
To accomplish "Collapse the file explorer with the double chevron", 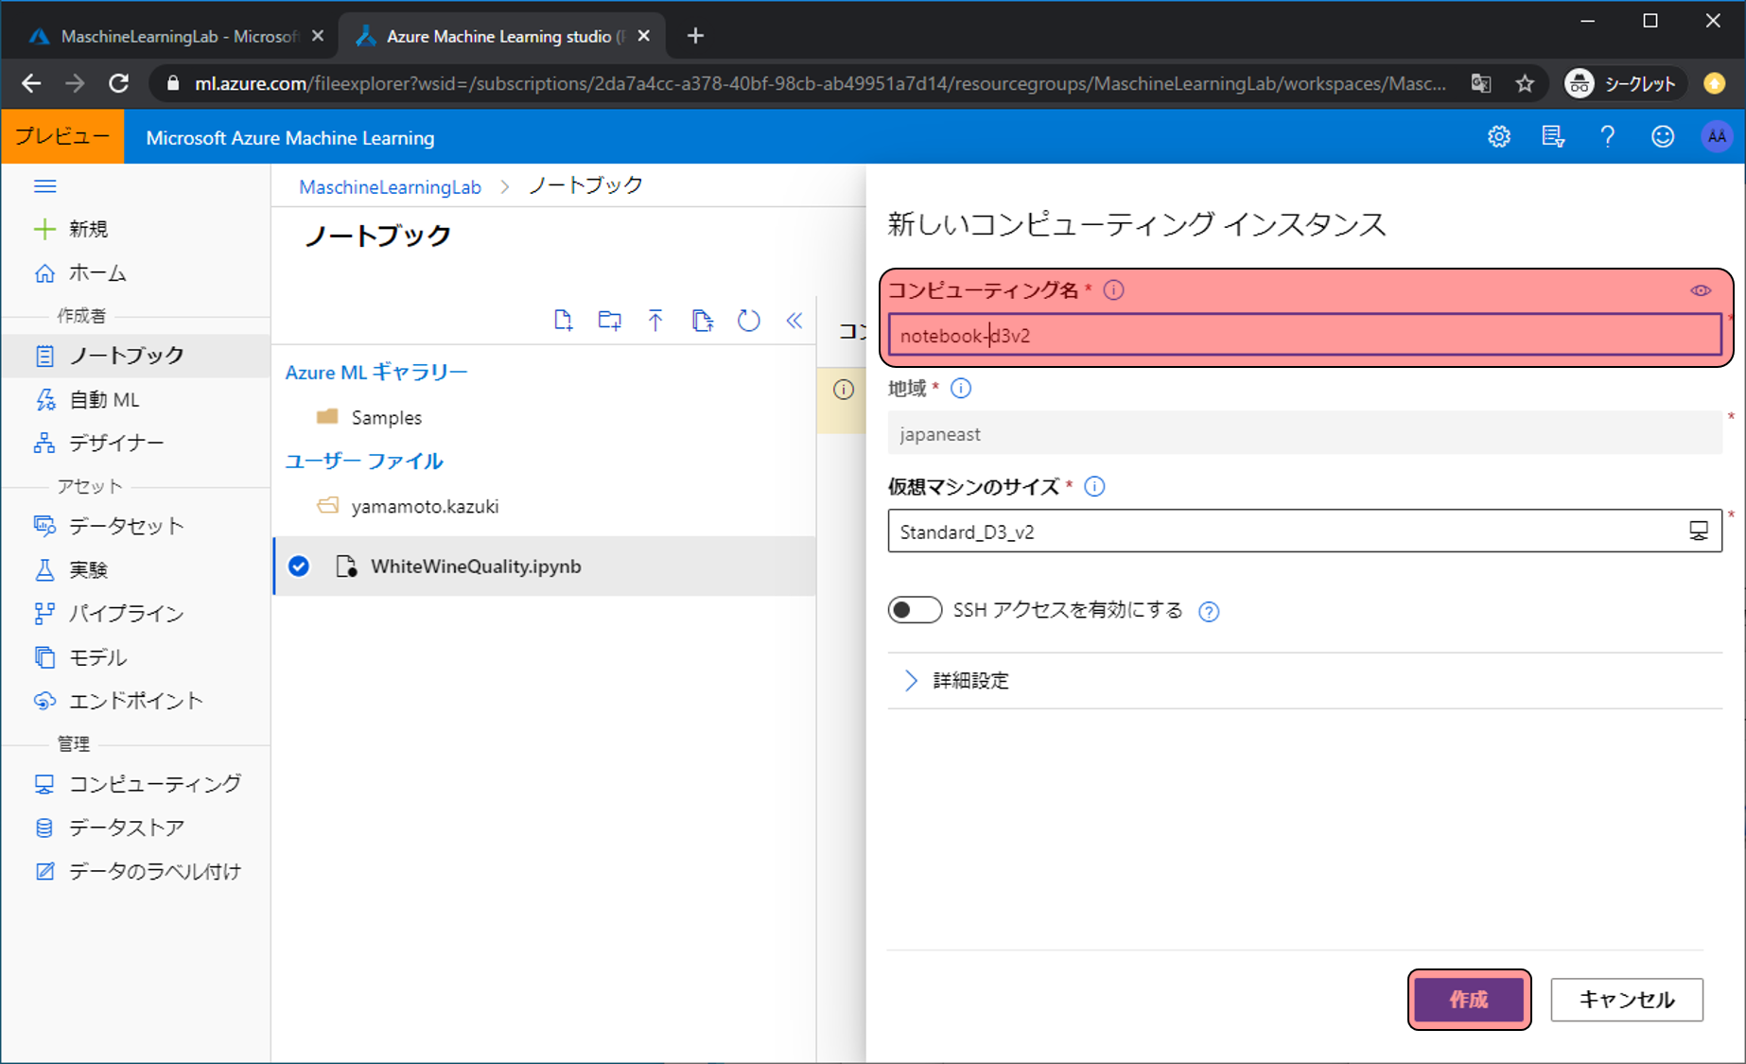I will point(794,321).
